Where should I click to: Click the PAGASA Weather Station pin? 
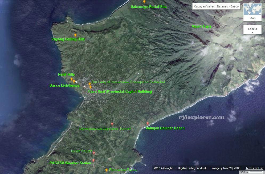click(x=93, y=160)
